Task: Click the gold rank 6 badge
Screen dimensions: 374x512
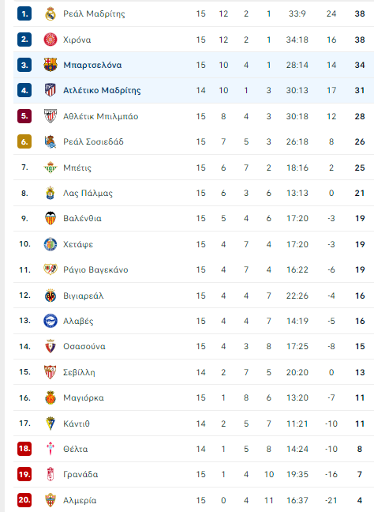Action: coord(24,141)
